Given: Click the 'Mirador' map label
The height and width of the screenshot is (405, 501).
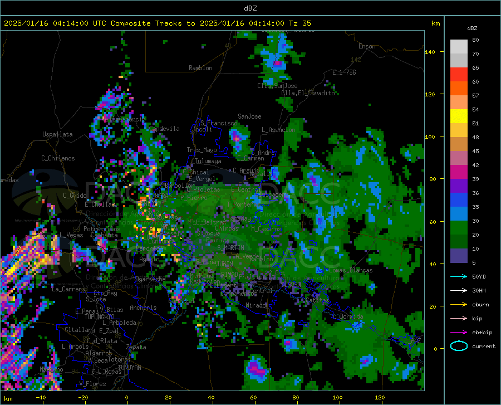Looking at the screenshot, I should pyautogui.click(x=257, y=305).
